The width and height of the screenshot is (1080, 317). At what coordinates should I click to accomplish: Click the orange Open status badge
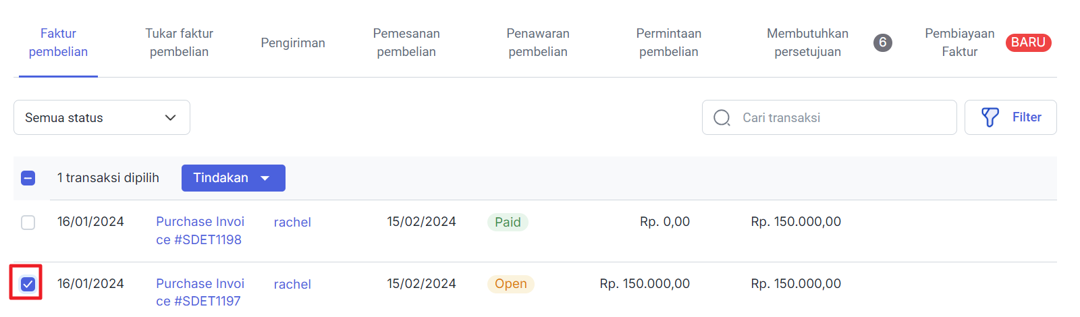(x=511, y=284)
